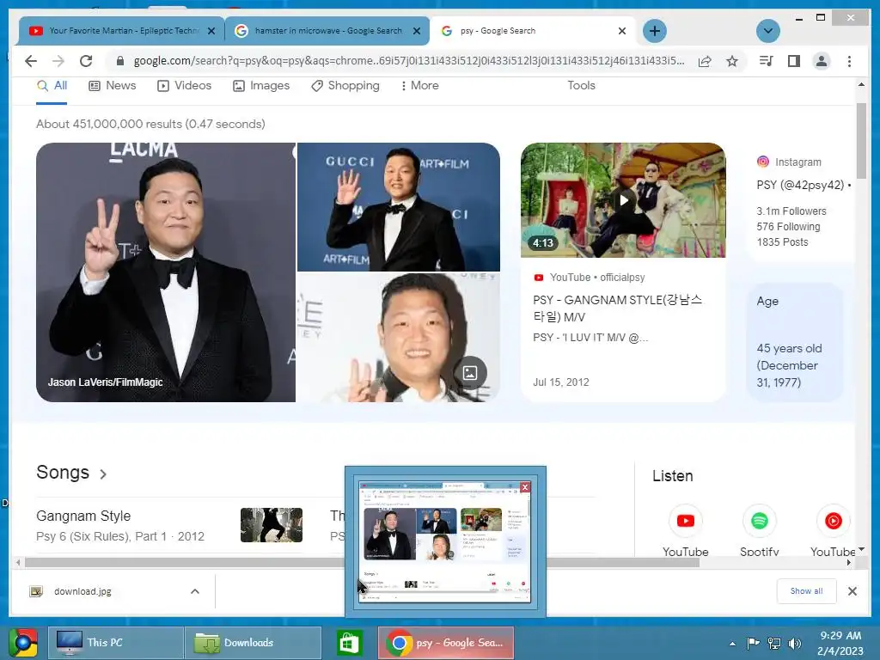Bookmark this page with the star icon

732,61
